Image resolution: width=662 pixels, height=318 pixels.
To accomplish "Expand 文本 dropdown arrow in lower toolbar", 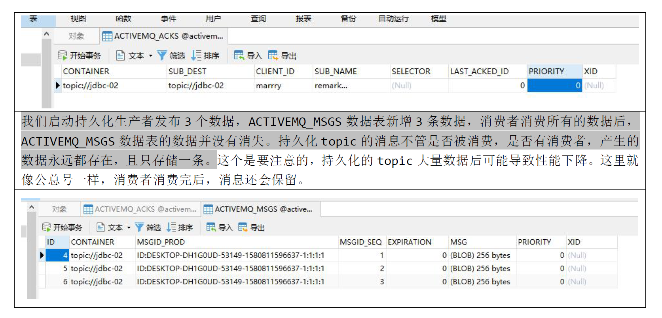I will pos(129,227).
